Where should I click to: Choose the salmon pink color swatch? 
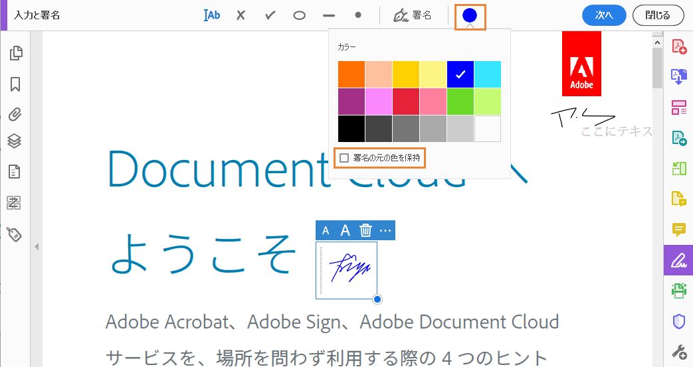pyautogui.click(x=433, y=102)
